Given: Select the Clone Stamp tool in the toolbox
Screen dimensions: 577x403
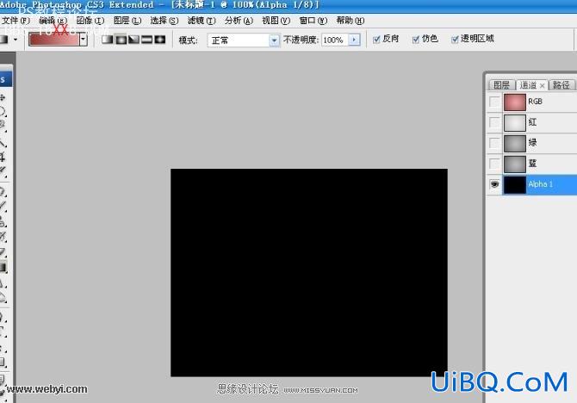Looking at the screenshot, I should [3, 221].
